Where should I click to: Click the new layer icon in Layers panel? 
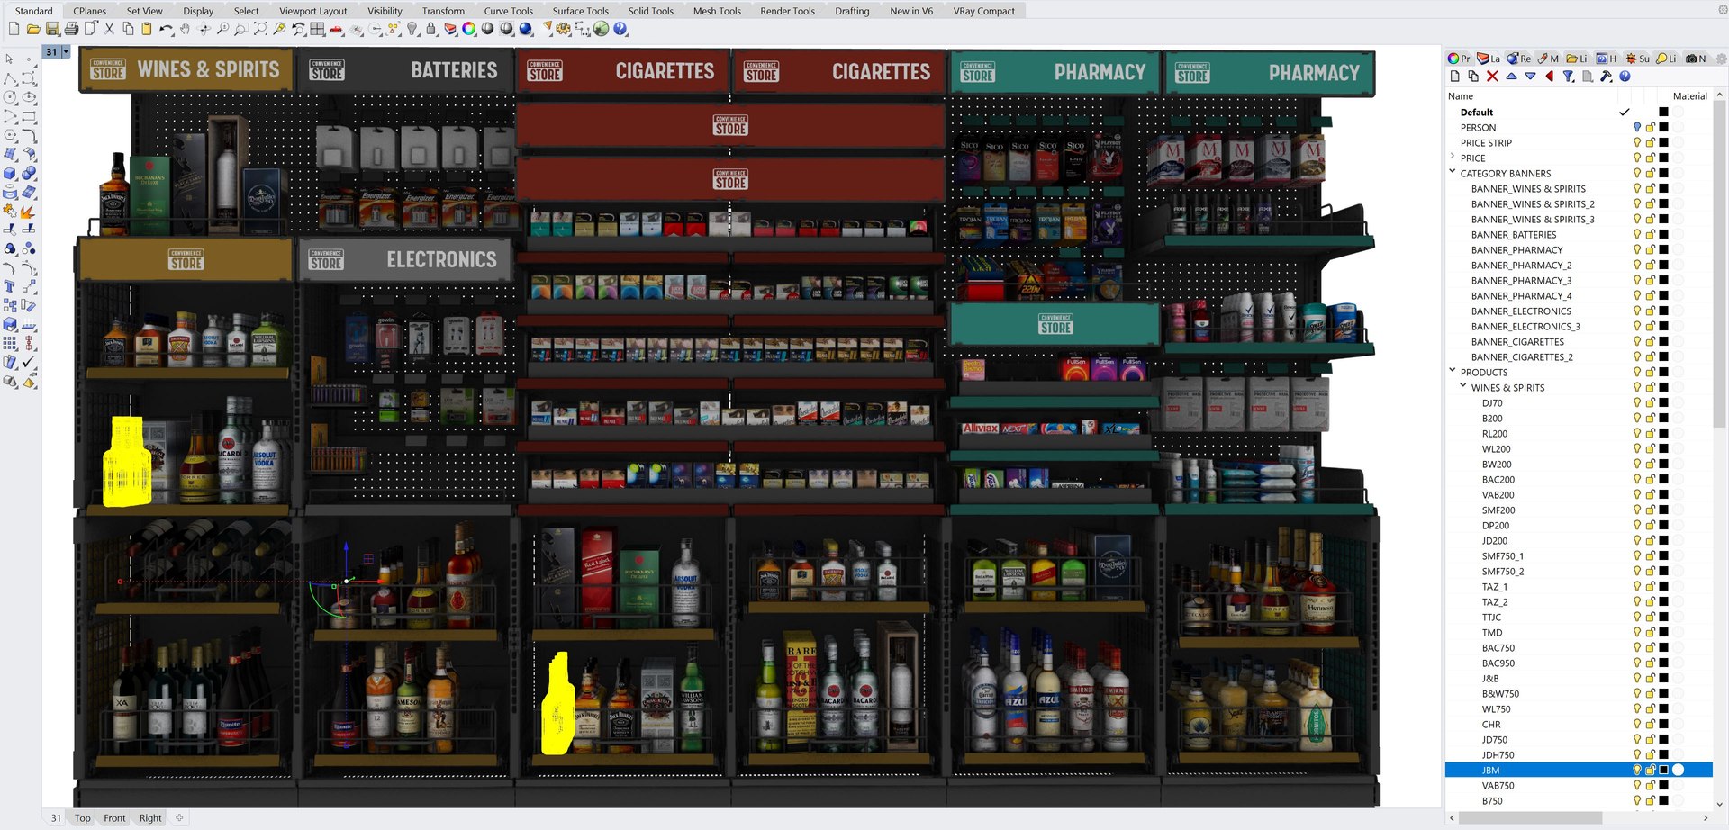pos(1454,77)
